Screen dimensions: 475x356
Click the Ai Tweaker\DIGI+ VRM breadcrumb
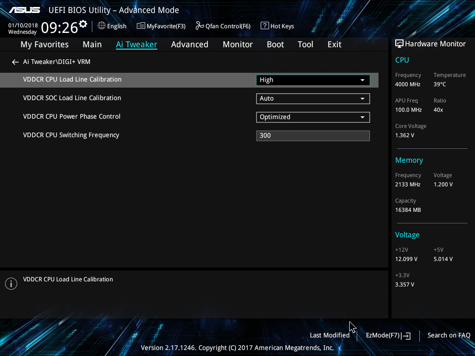(x=57, y=62)
